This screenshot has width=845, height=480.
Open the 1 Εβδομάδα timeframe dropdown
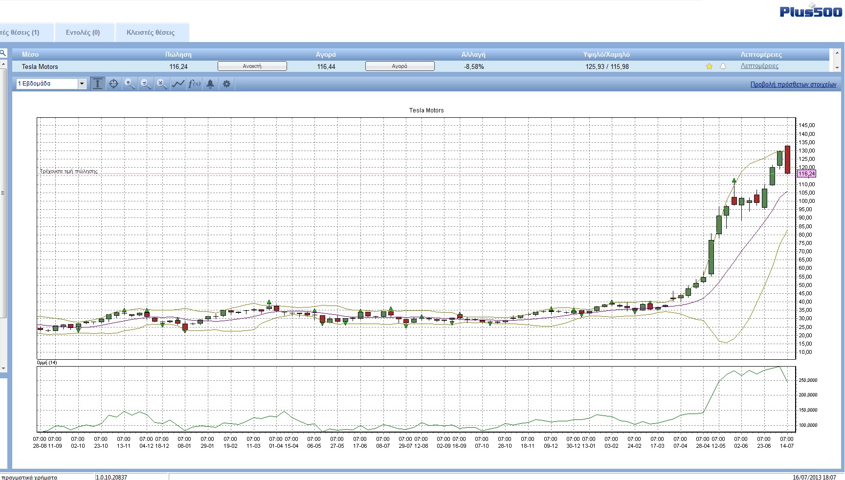pyautogui.click(x=51, y=84)
